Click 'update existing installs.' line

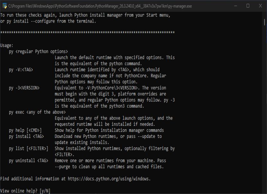(x=82, y=142)
